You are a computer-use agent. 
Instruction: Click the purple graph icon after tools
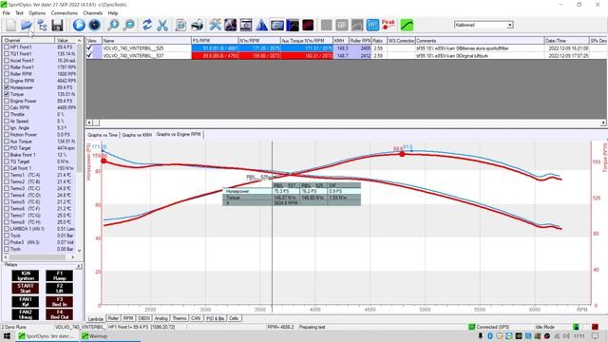pos(230,26)
